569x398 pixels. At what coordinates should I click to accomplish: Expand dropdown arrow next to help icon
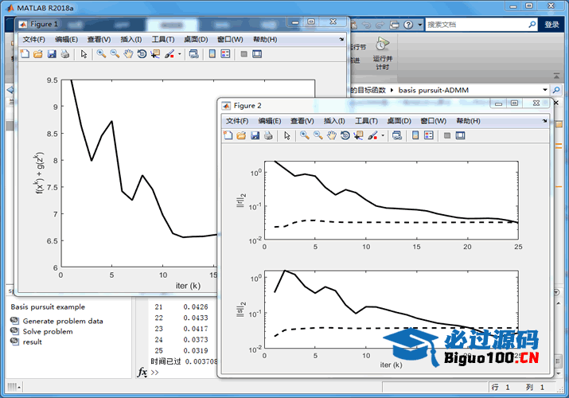(x=420, y=25)
